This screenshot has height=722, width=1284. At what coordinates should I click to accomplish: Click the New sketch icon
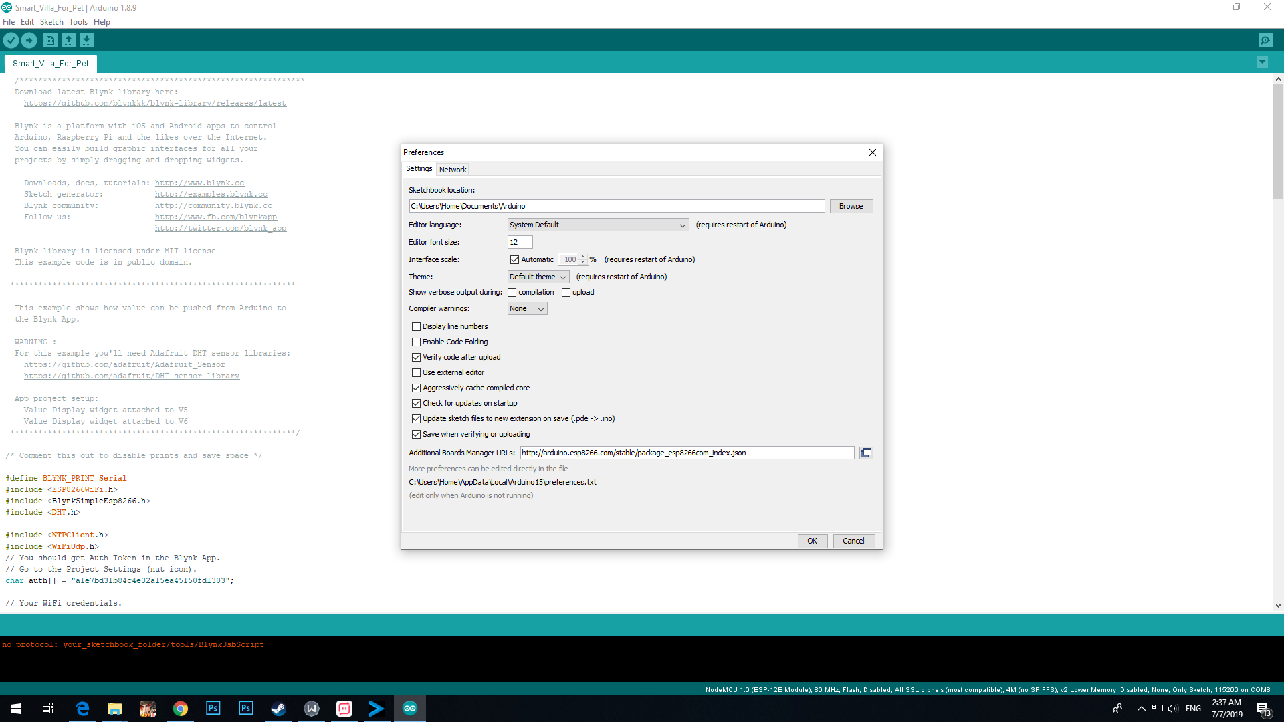[50, 41]
